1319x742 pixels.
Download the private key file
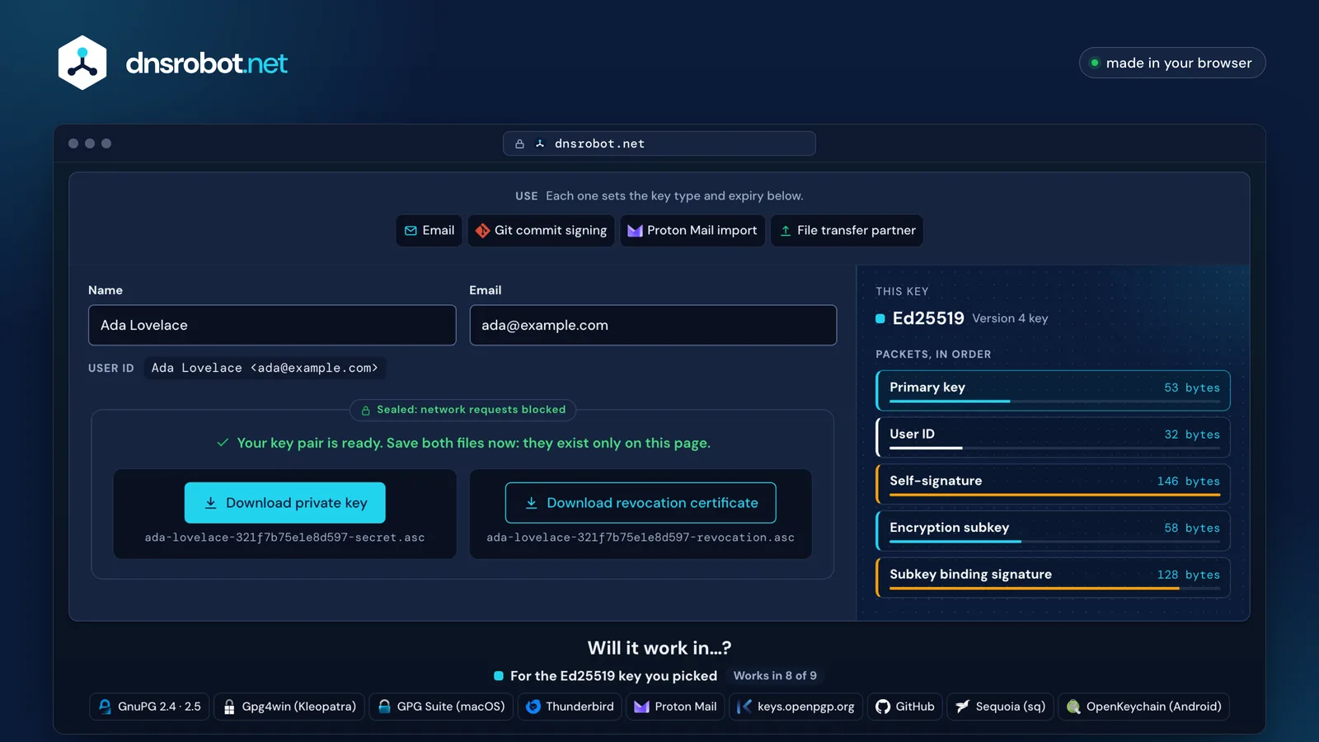(285, 503)
